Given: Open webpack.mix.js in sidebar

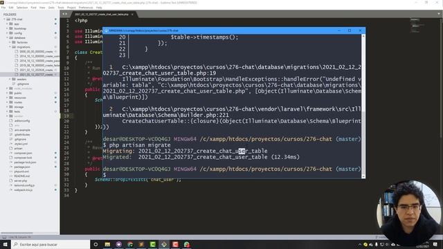Looking at the screenshot, I should 23,190.
